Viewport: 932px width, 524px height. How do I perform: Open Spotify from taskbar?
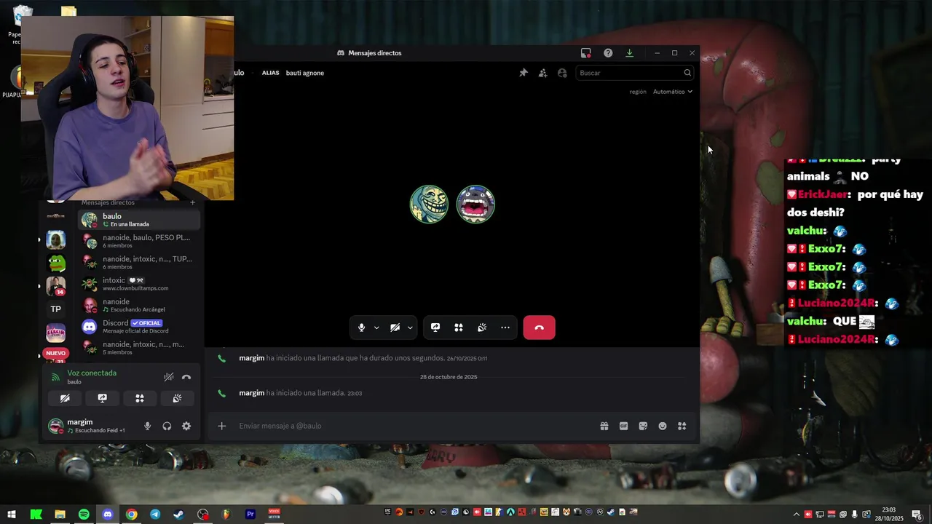(84, 515)
